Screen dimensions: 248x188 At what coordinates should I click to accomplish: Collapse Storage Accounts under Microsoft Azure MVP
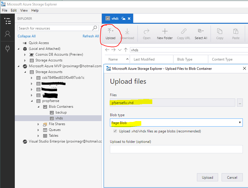[25, 72]
